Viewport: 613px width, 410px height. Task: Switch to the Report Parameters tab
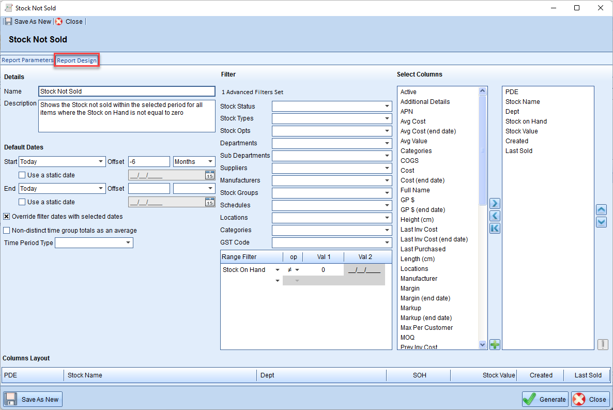tap(27, 60)
